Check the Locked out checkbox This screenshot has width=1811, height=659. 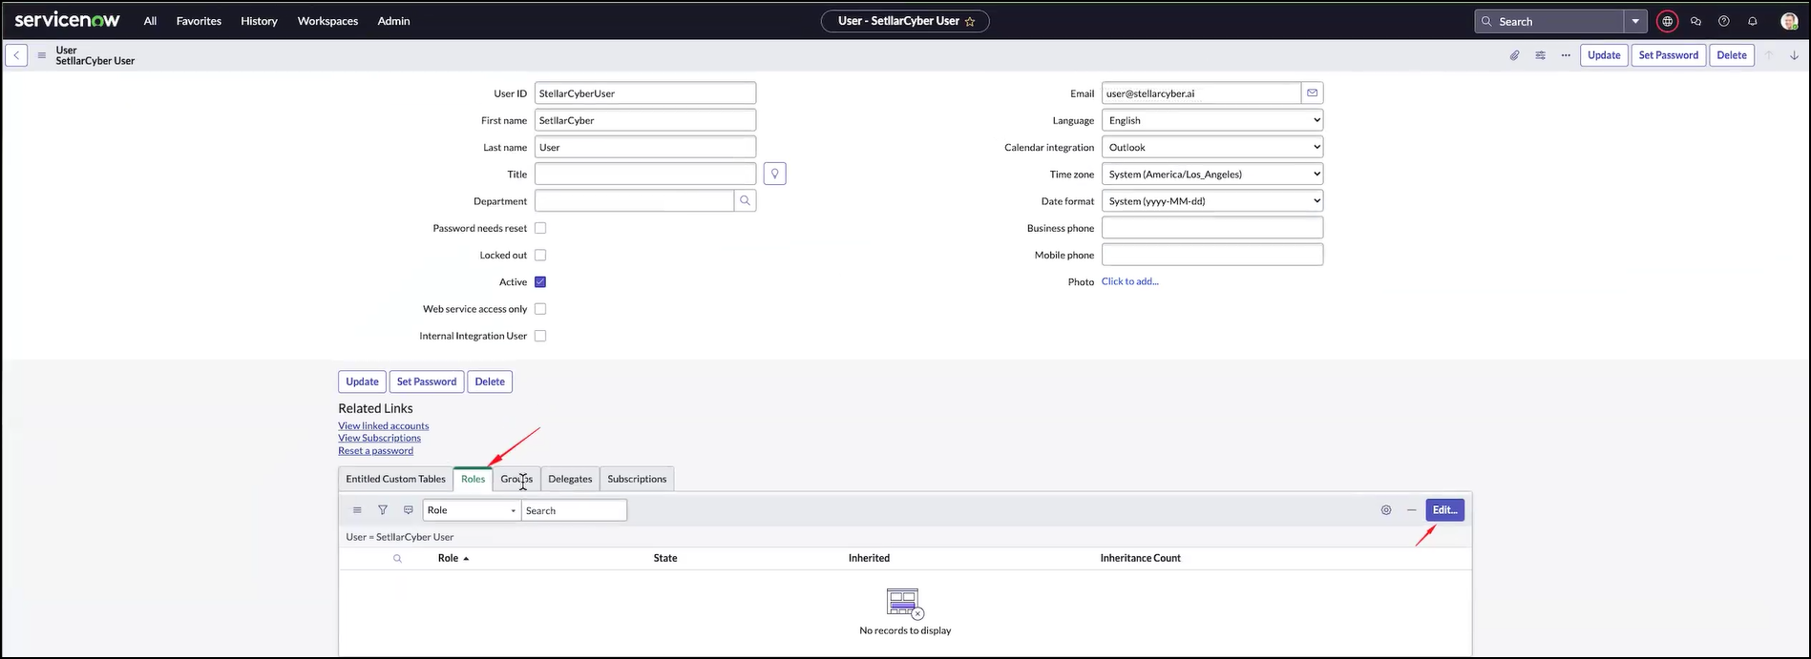click(540, 256)
